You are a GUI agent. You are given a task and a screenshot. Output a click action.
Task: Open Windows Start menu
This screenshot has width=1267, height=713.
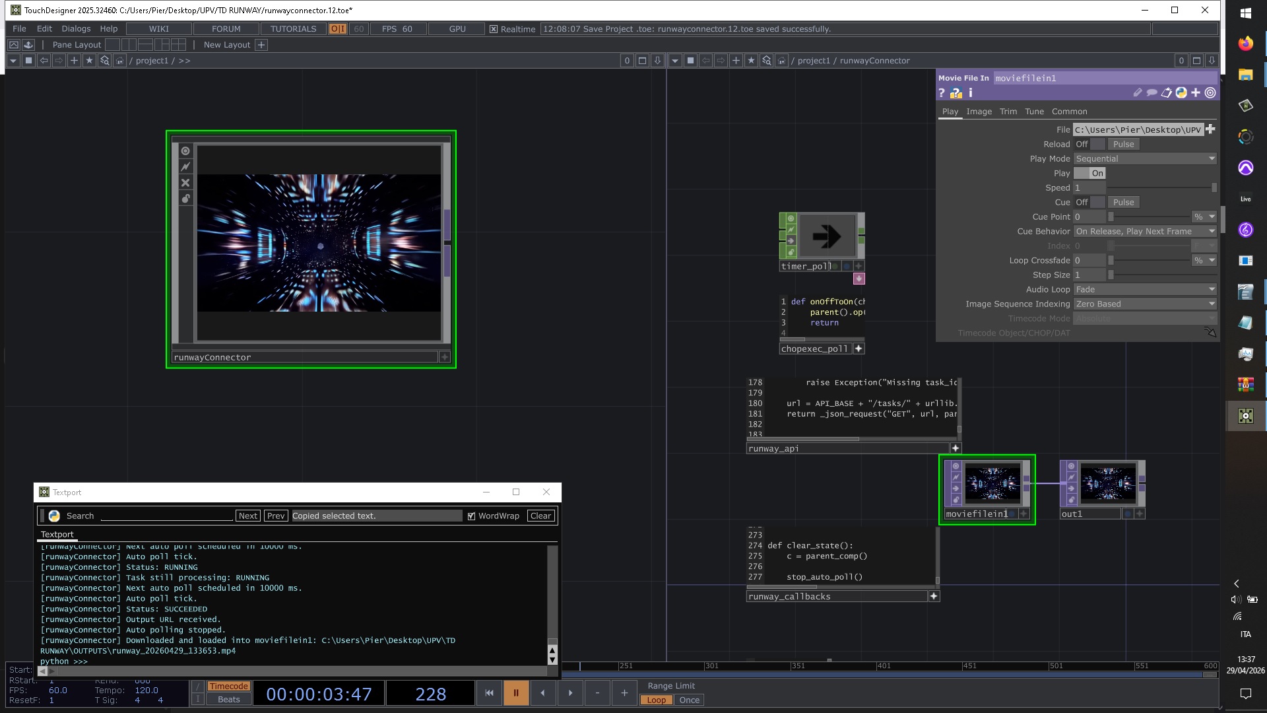(1246, 13)
